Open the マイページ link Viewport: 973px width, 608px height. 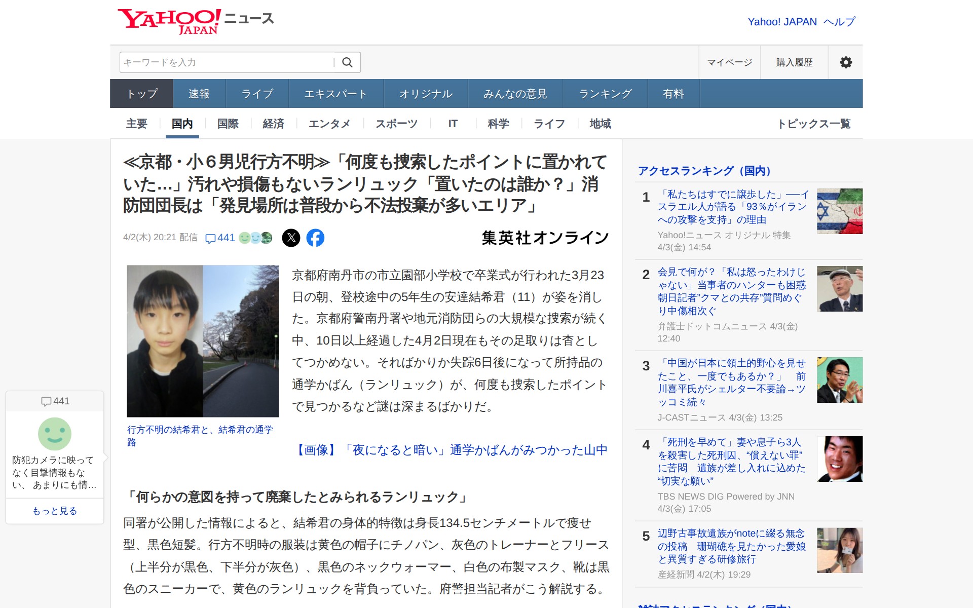729,62
